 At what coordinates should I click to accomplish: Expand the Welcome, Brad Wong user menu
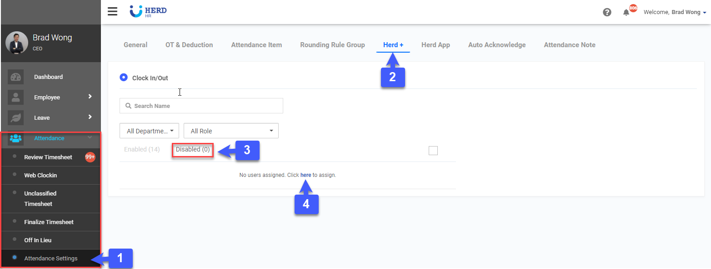pos(675,12)
